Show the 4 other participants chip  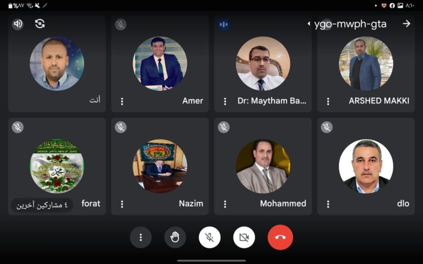(42, 205)
